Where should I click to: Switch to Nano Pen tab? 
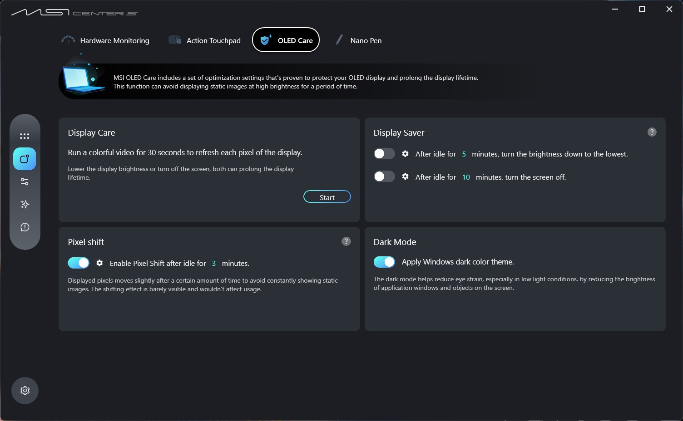click(x=358, y=40)
